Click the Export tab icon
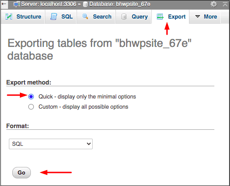The height and width of the screenshot is (186, 230). (x=160, y=16)
